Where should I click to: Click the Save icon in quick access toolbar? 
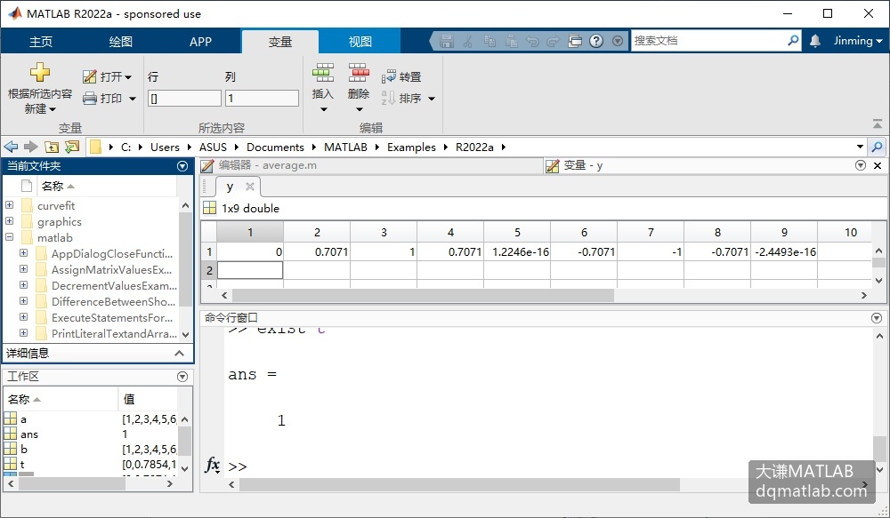click(447, 41)
